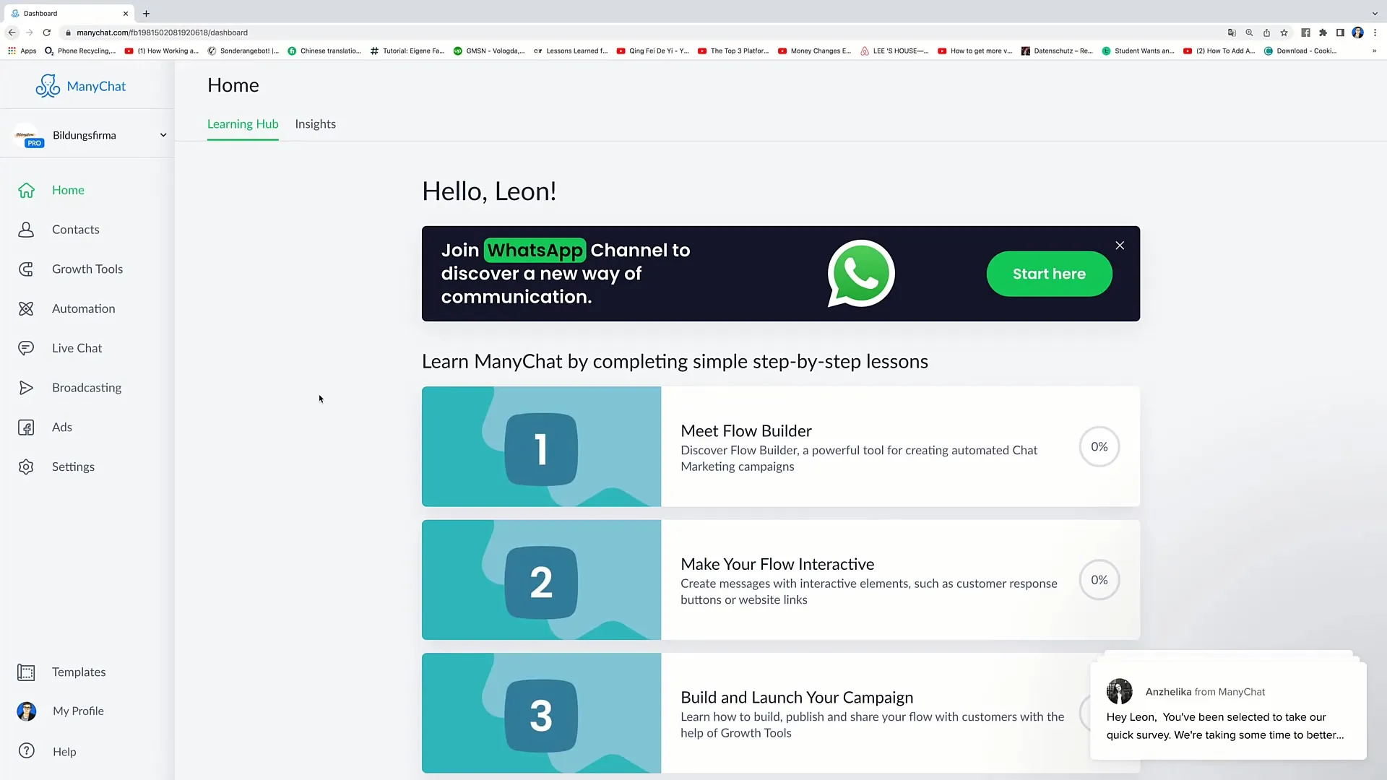This screenshot has width=1387, height=780.
Task: Open the Contacts section
Action: pyautogui.click(x=75, y=228)
